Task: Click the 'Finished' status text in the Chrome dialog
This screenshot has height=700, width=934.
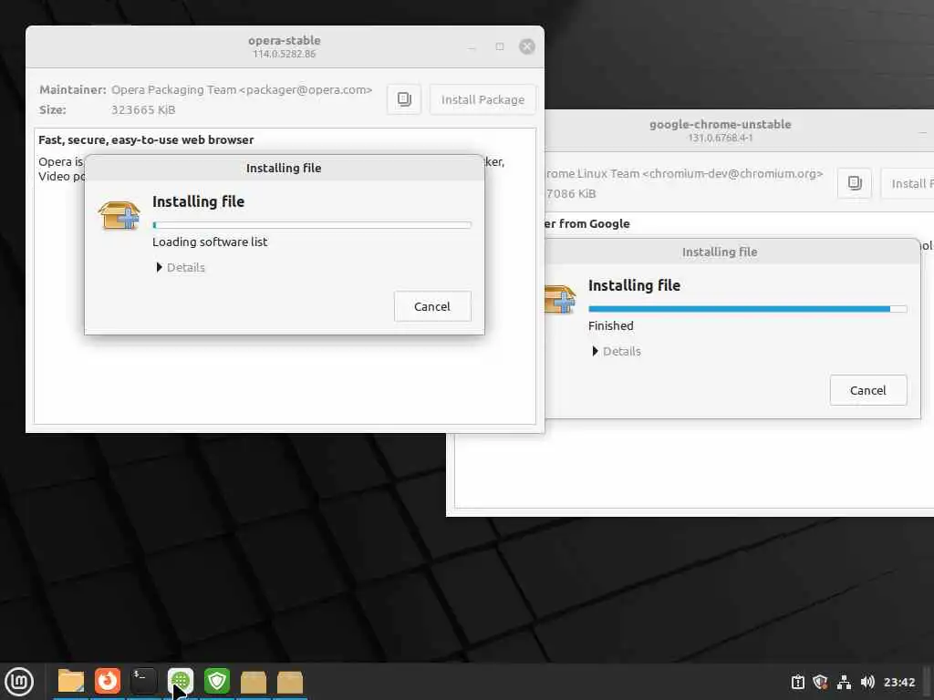Action: pos(610,326)
